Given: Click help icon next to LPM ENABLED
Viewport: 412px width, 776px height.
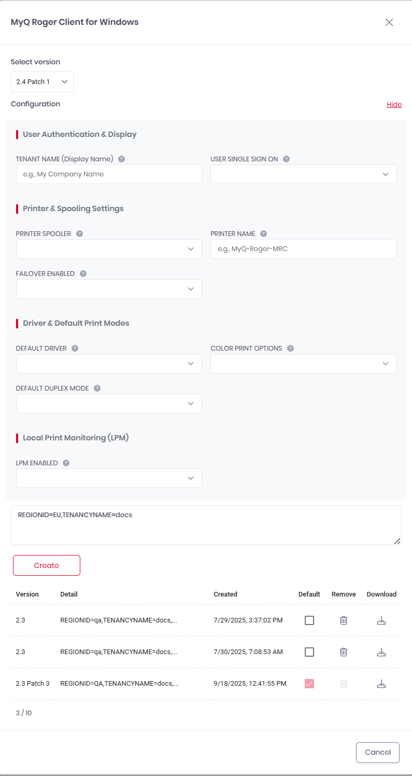Looking at the screenshot, I should pos(66,463).
